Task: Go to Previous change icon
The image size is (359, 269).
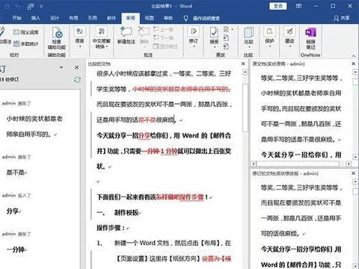Action: tap(226, 38)
